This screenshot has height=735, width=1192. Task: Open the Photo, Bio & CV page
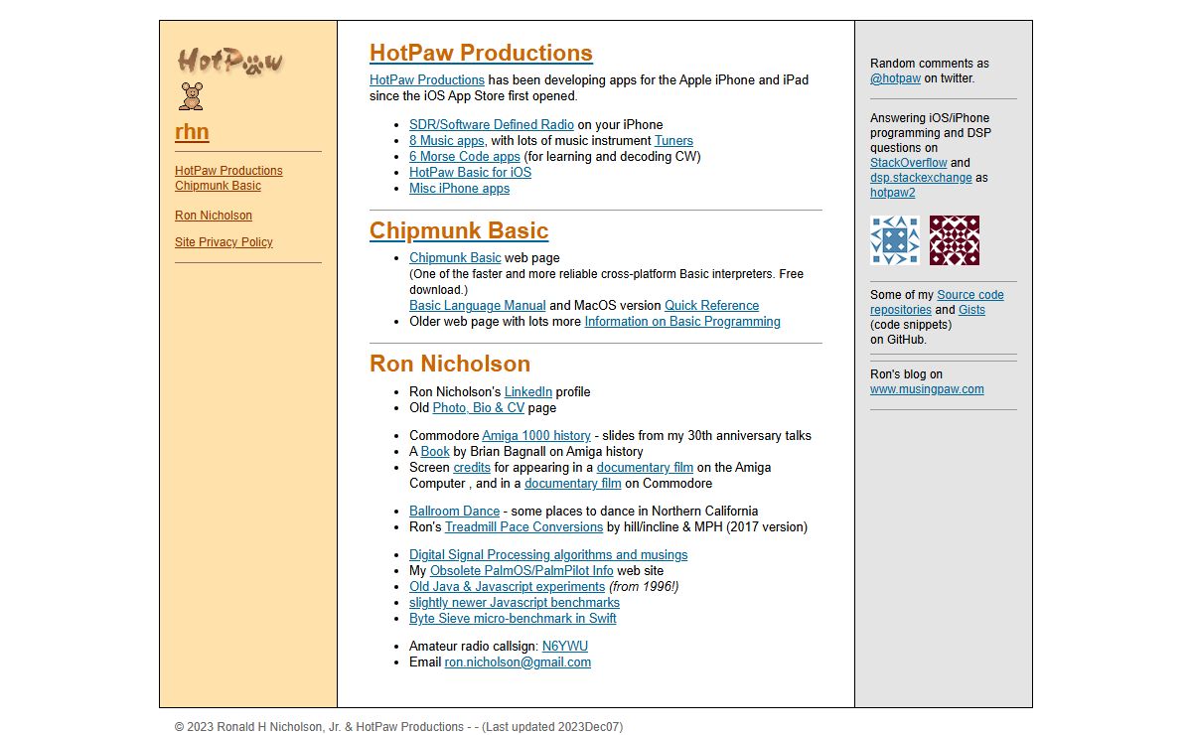pyautogui.click(x=479, y=408)
